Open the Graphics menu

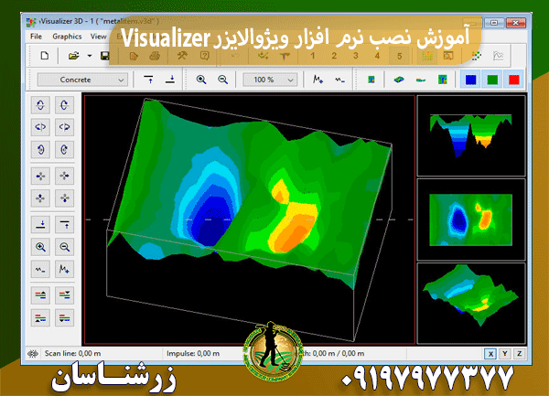[67, 37]
